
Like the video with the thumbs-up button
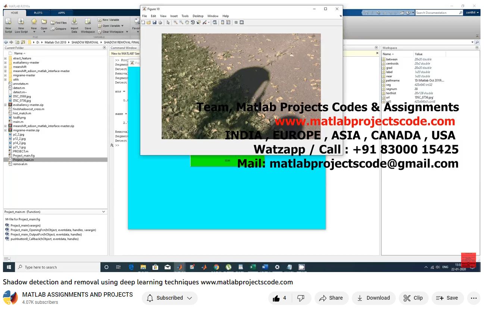click(276, 298)
